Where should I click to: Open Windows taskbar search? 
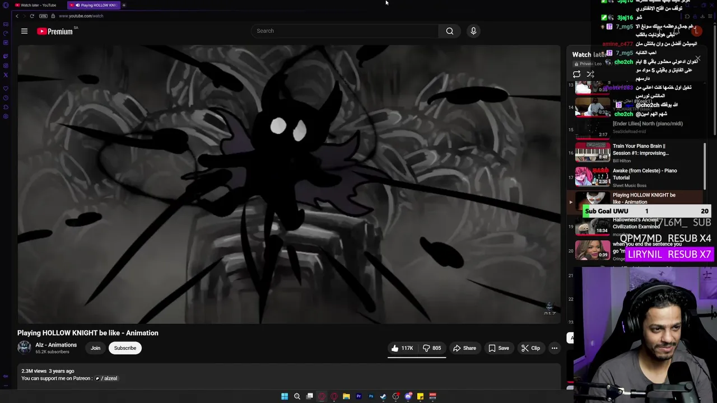(297, 396)
